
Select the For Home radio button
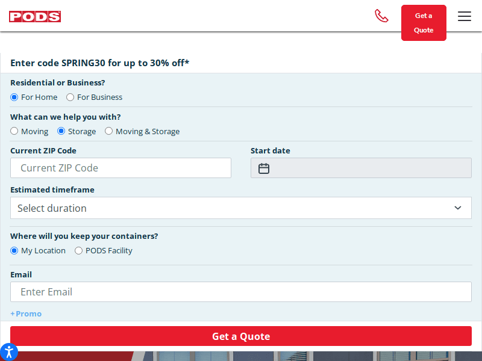14,97
